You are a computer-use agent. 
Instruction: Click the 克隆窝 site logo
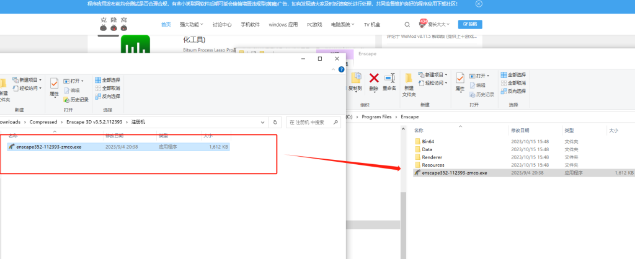coord(113,24)
